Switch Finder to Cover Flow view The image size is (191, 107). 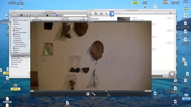pyautogui.click(x=27, y=15)
